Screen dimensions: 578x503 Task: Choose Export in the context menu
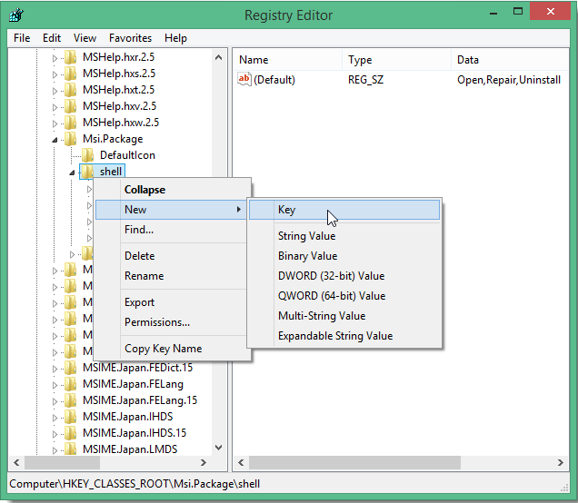coord(173,302)
